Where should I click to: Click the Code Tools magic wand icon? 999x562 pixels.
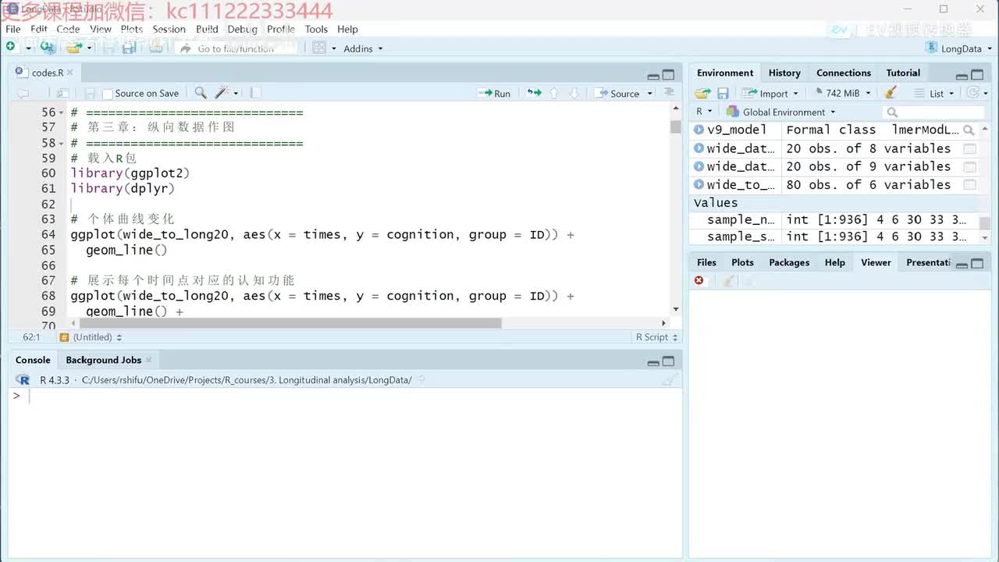(222, 93)
